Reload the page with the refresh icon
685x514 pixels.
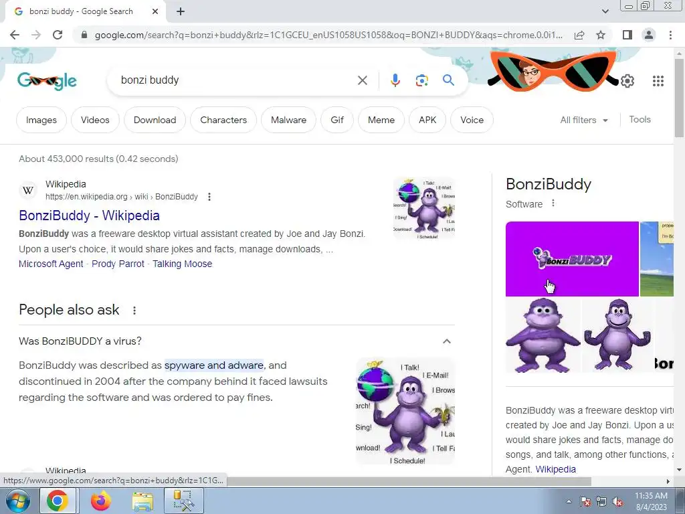58,35
